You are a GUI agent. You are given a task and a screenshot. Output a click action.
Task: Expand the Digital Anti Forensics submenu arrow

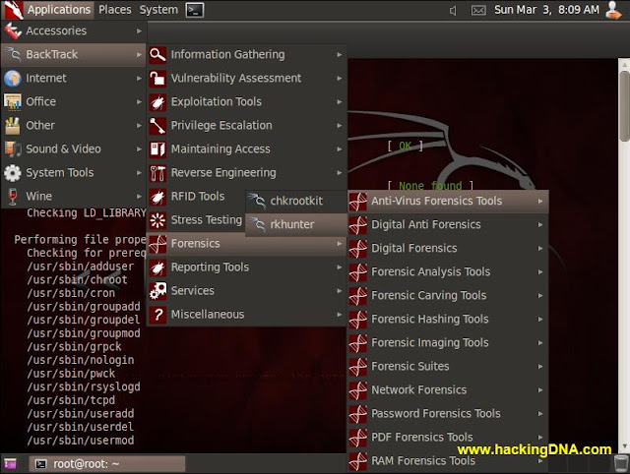[x=540, y=225]
